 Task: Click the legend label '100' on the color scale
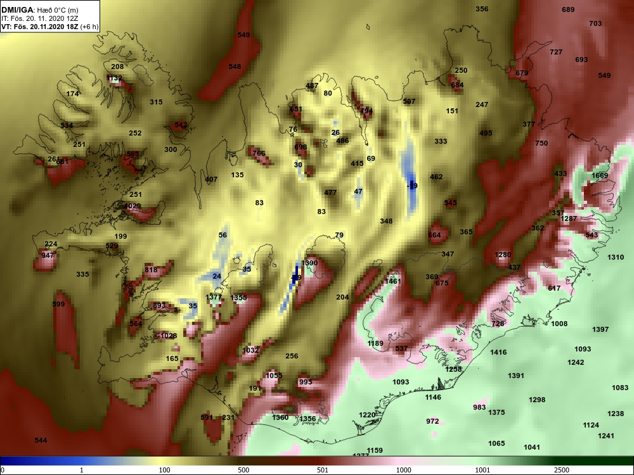[x=164, y=470]
